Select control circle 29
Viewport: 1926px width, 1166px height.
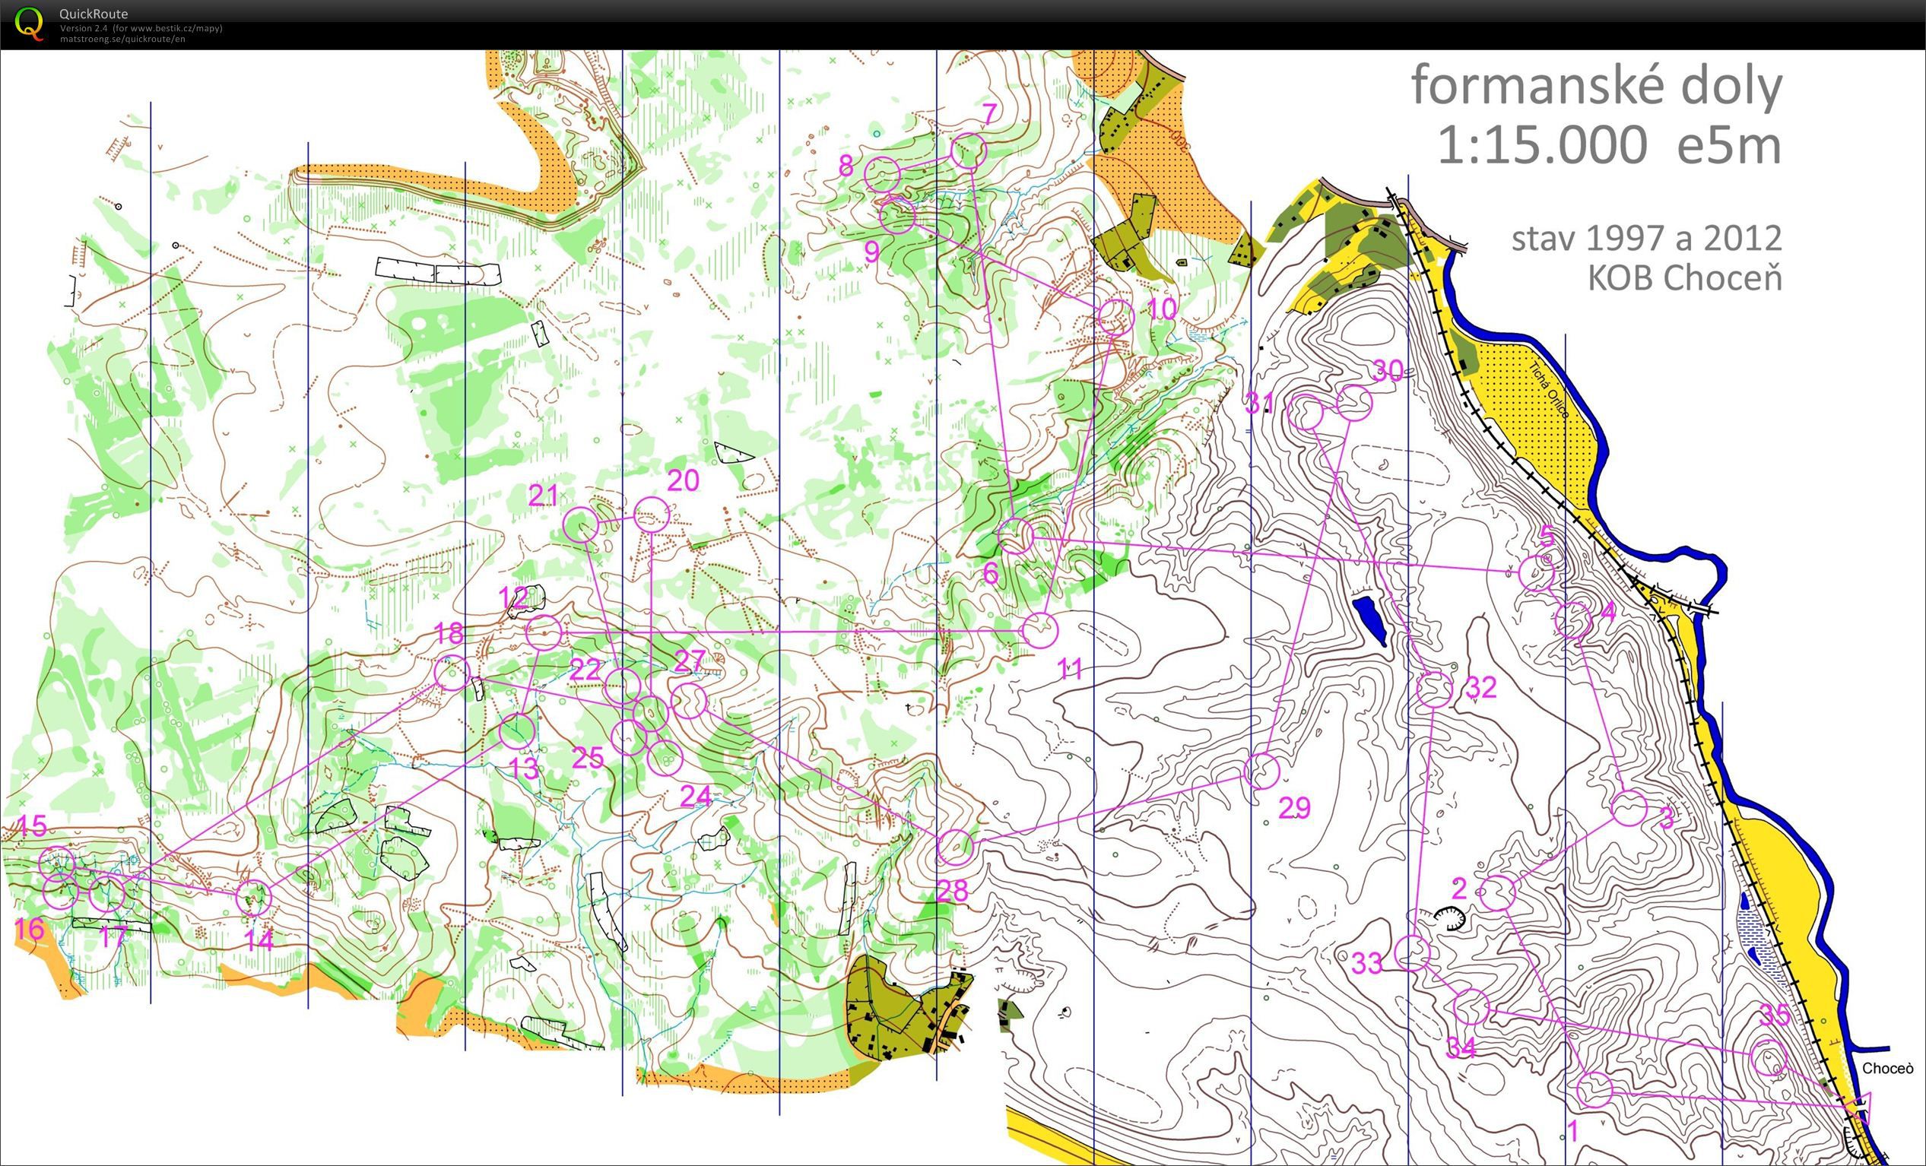click(x=1261, y=772)
